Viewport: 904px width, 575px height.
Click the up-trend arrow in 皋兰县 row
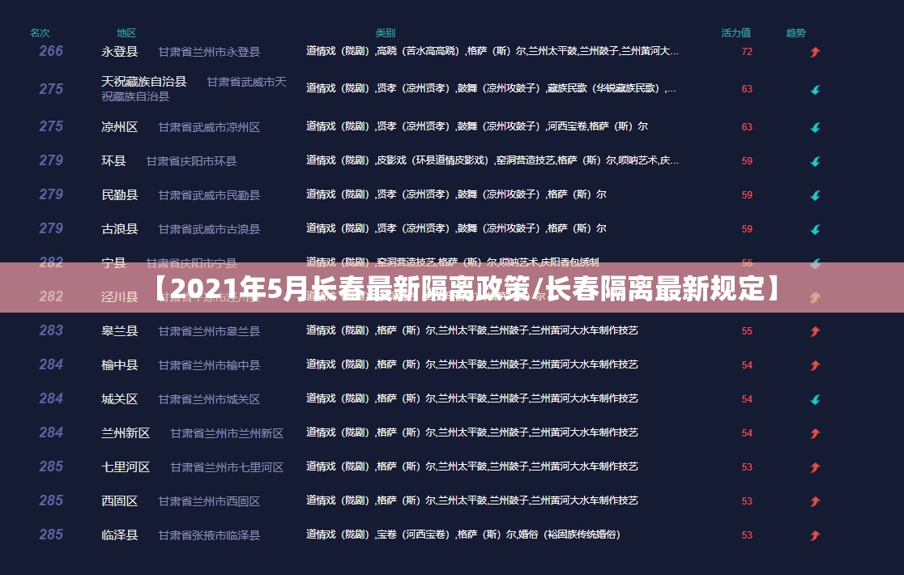[x=815, y=331]
